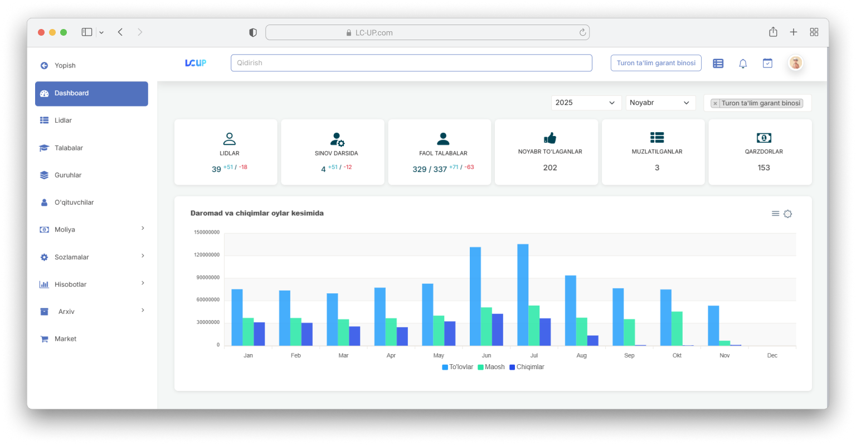The width and height of the screenshot is (856, 445).
Task: Open the 2025 year dropdown
Action: [x=586, y=103]
